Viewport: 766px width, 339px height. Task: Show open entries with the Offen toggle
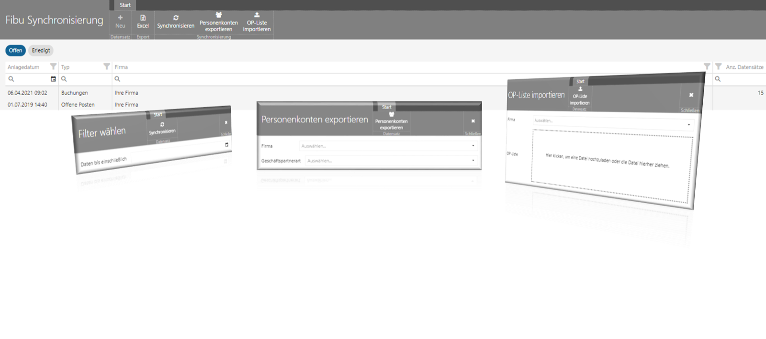(x=15, y=50)
